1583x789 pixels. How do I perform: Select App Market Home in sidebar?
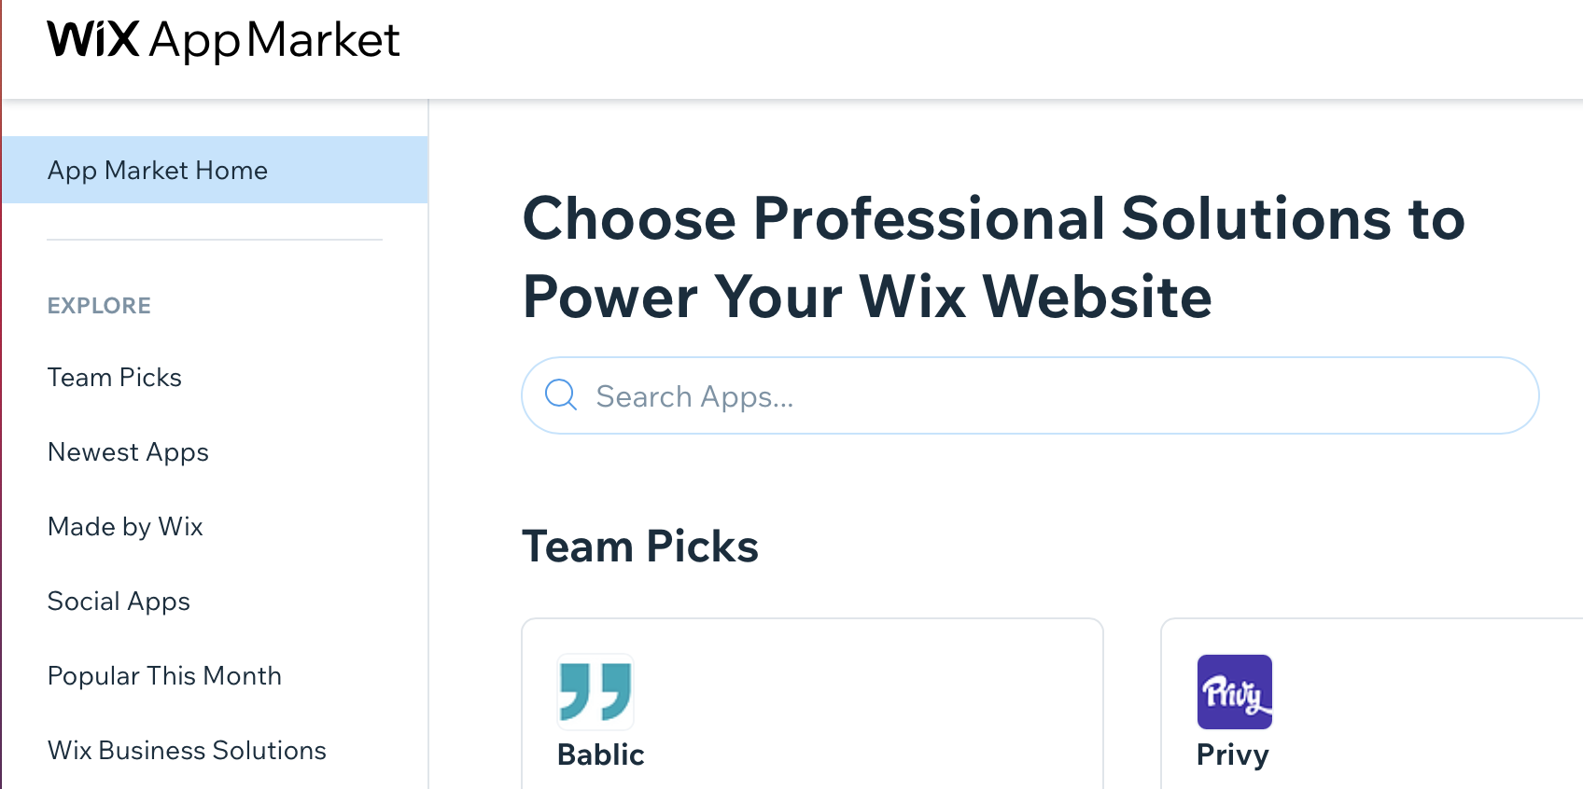[215, 170]
